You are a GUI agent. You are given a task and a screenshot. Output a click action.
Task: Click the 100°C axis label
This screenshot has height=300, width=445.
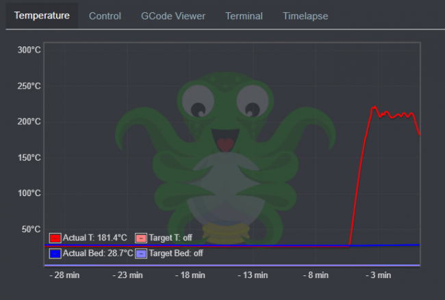point(29,193)
